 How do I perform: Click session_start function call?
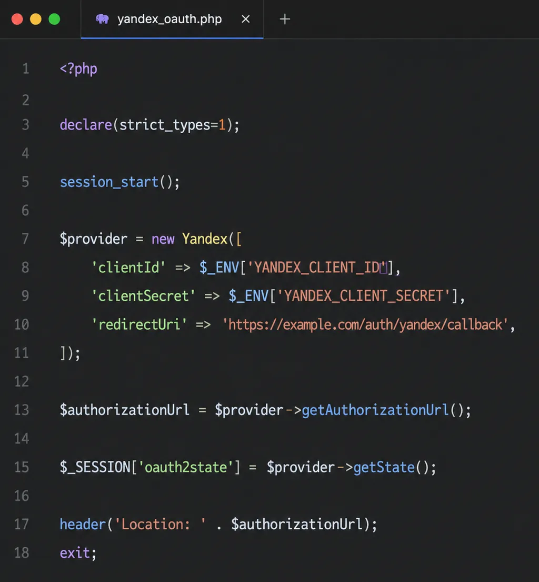pos(109,182)
